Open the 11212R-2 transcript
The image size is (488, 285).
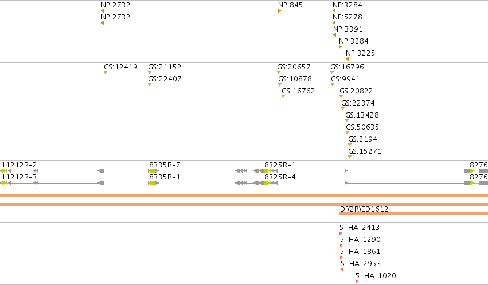point(52,171)
